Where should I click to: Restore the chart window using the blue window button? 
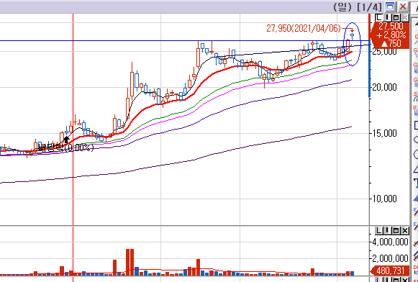[390, 6]
